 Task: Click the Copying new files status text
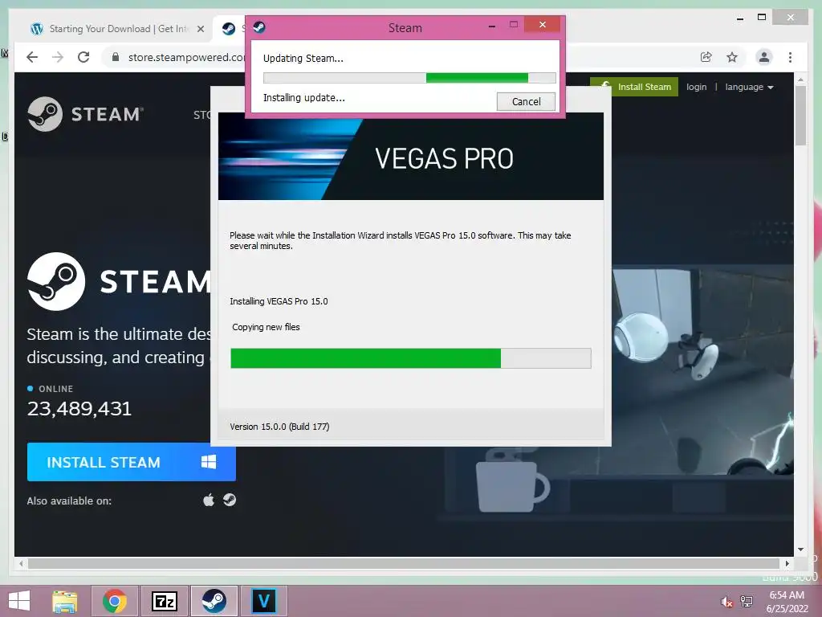[x=266, y=327]
